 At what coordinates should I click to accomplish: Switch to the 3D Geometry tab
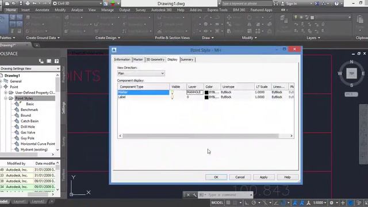tap(155, 60)
